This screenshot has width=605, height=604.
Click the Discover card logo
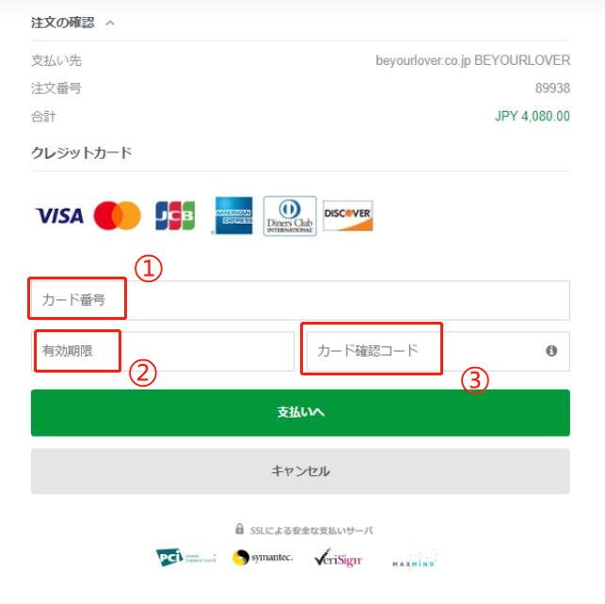(347, 215)
